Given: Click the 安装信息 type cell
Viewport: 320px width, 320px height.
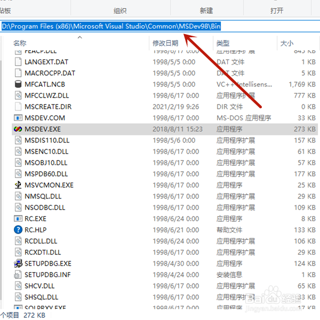Looking at the screenshot, I should tap(229, 275).
